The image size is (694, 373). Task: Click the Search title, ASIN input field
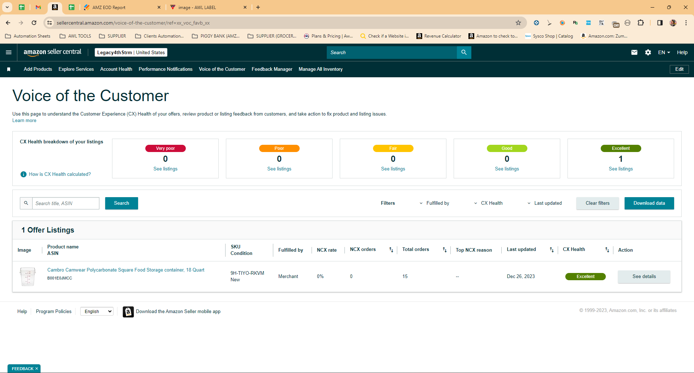66,203
